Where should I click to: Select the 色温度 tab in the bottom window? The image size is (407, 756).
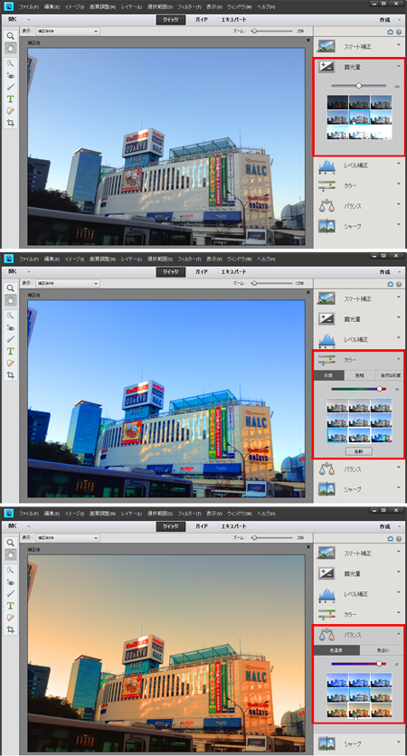pyautogui.click(x=336, y=650)
